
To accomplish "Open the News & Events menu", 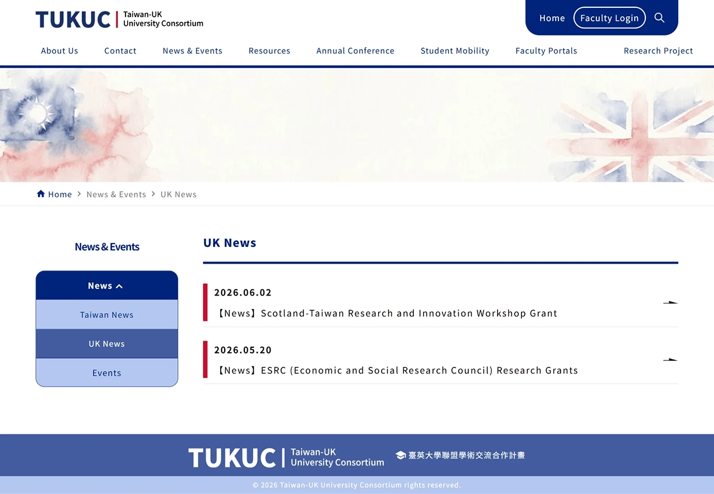I will point(192,51).
